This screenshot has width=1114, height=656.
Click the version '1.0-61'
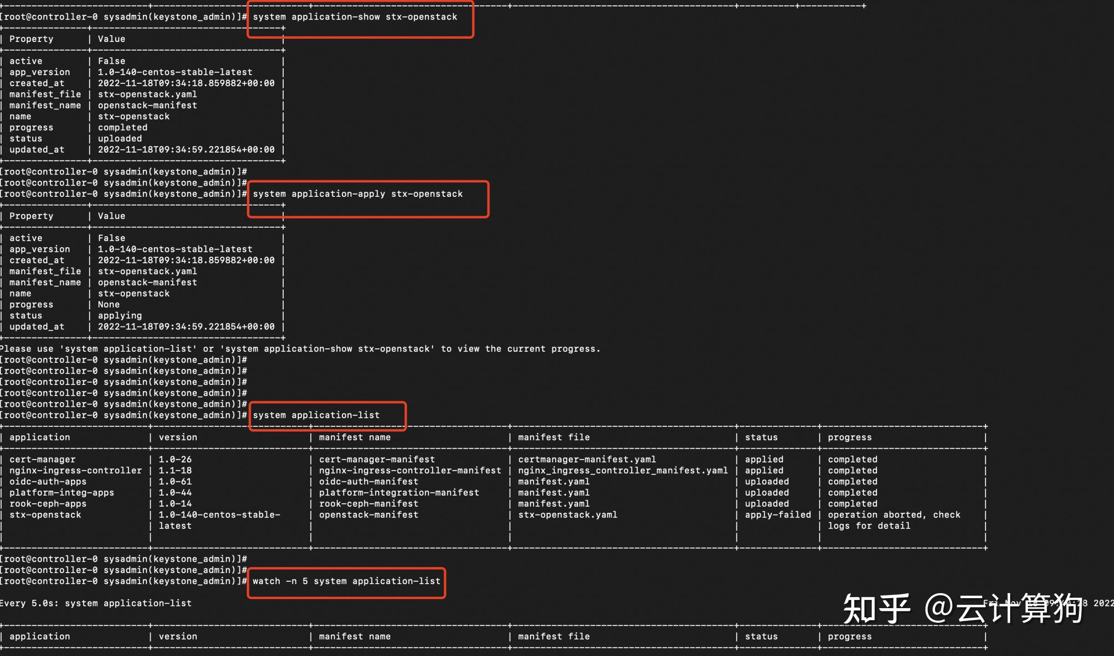pos(175,482)
